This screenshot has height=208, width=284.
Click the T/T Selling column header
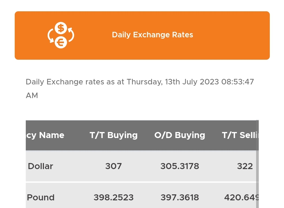[x=240, y=135]
